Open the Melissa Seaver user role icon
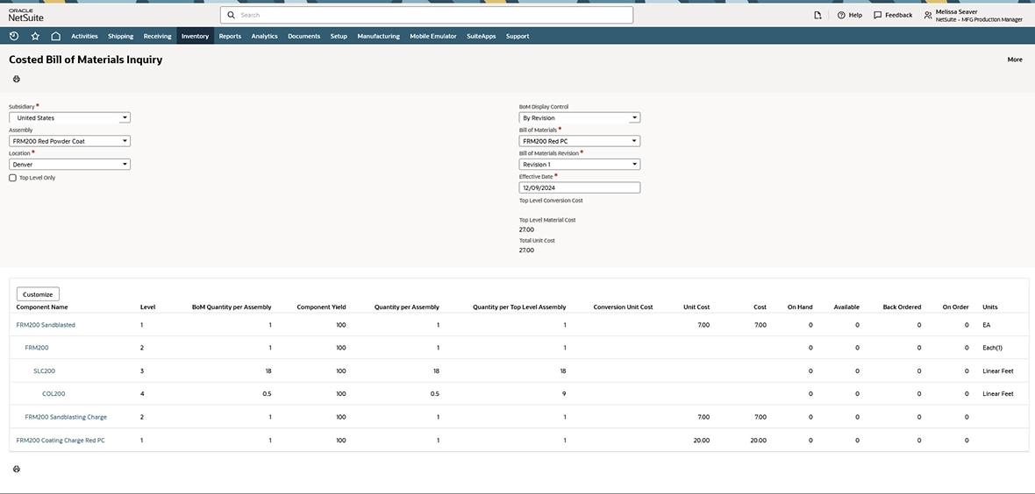Image resolution: width=1035 pixels, height=494 pixels. coord(928,15)
